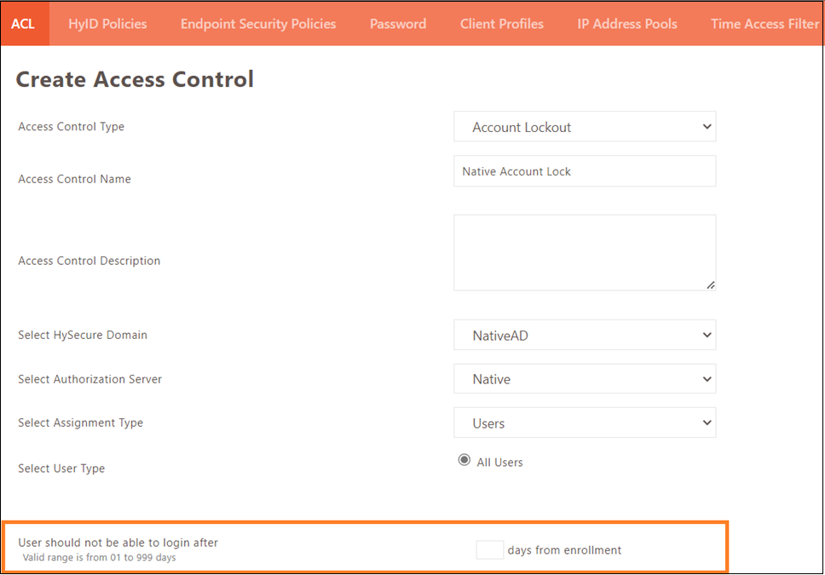This screenshot has width=825, height=575.
Task: Select the Client Profiles tab
Action: 502,24
